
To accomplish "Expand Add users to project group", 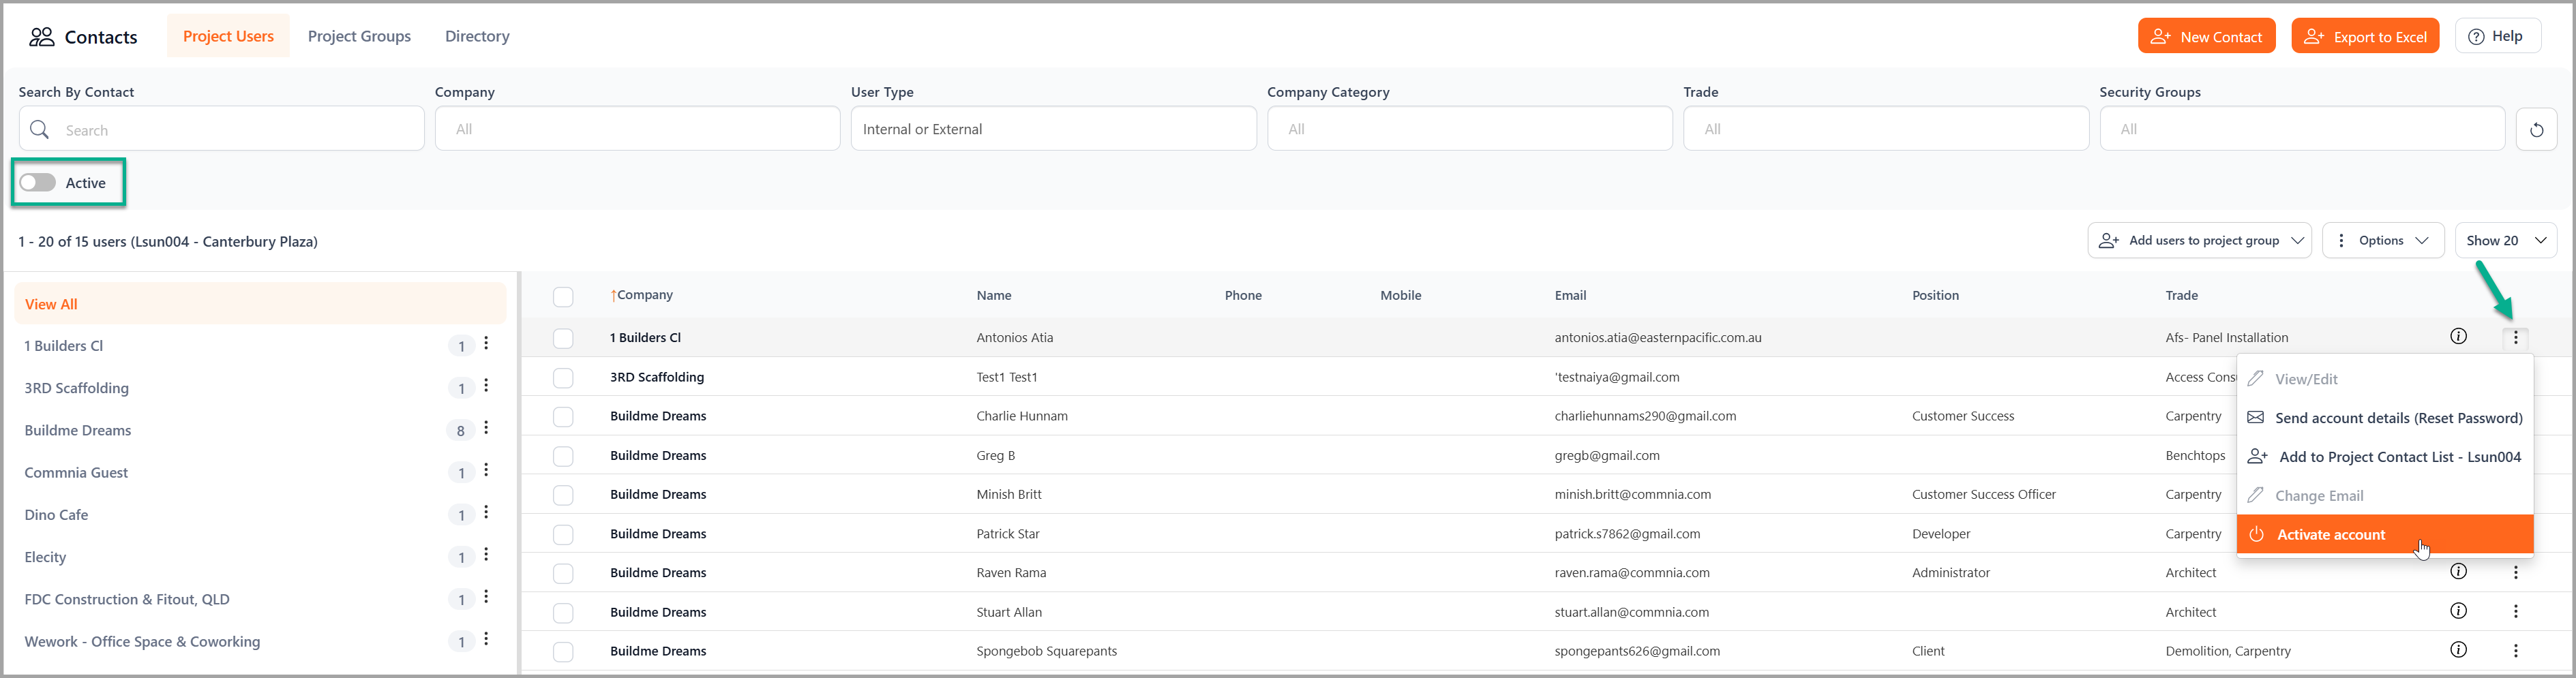I will click(2199, 241).
